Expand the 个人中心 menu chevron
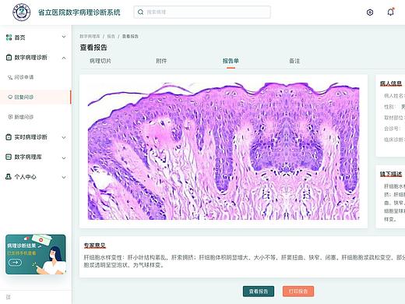The height and width of the screenshot is (304, 405). [64, 177]
